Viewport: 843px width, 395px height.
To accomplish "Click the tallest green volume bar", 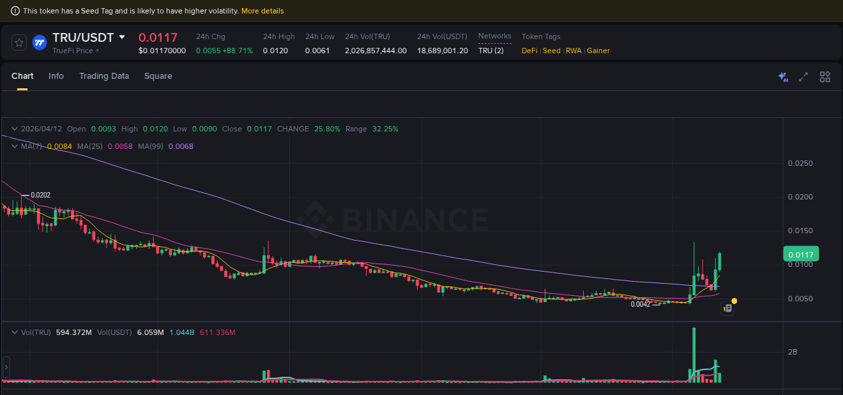I will pos(694,354).
